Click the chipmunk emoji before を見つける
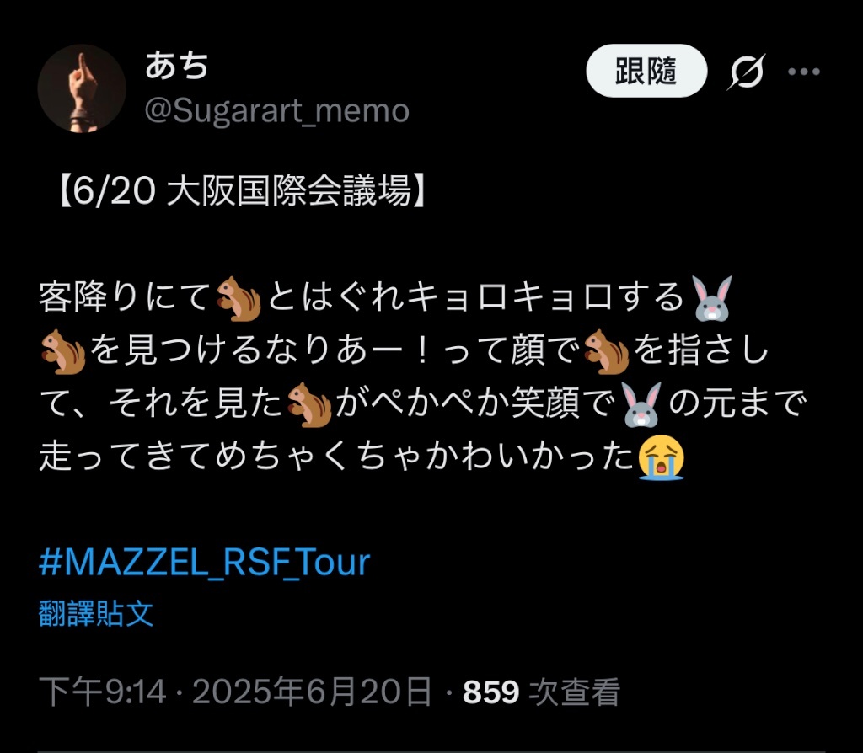The image size is (863, 753). 63,351
